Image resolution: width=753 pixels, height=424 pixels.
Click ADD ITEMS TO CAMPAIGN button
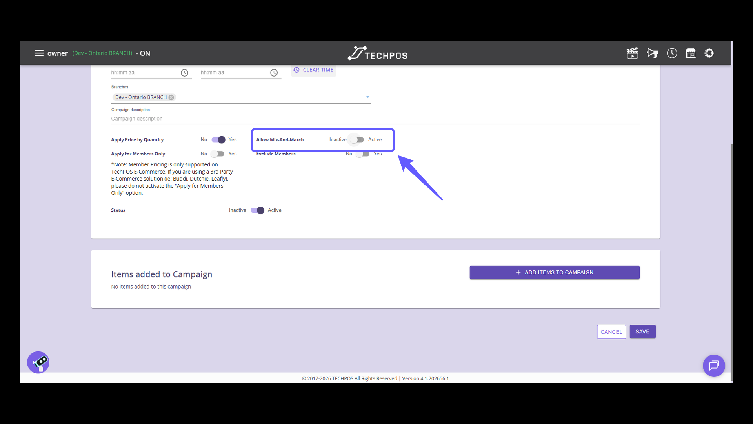(555, 272)
